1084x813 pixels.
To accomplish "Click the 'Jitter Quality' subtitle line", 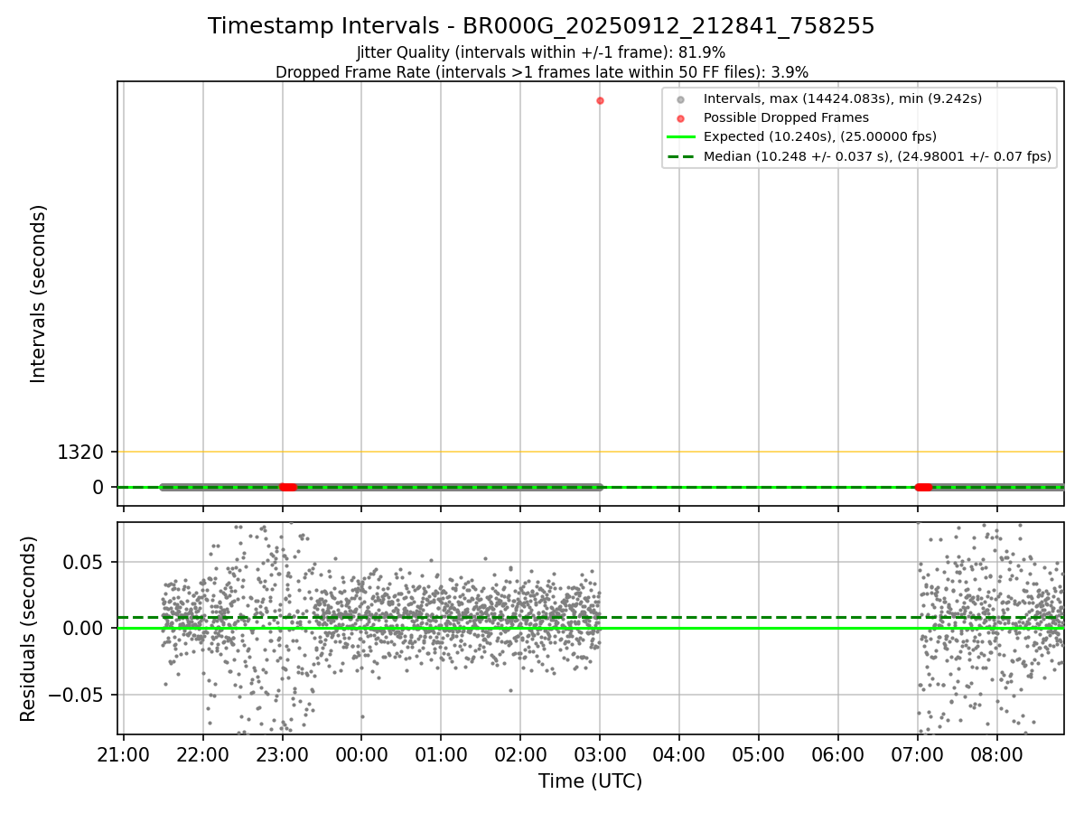I will click(541, 52).
